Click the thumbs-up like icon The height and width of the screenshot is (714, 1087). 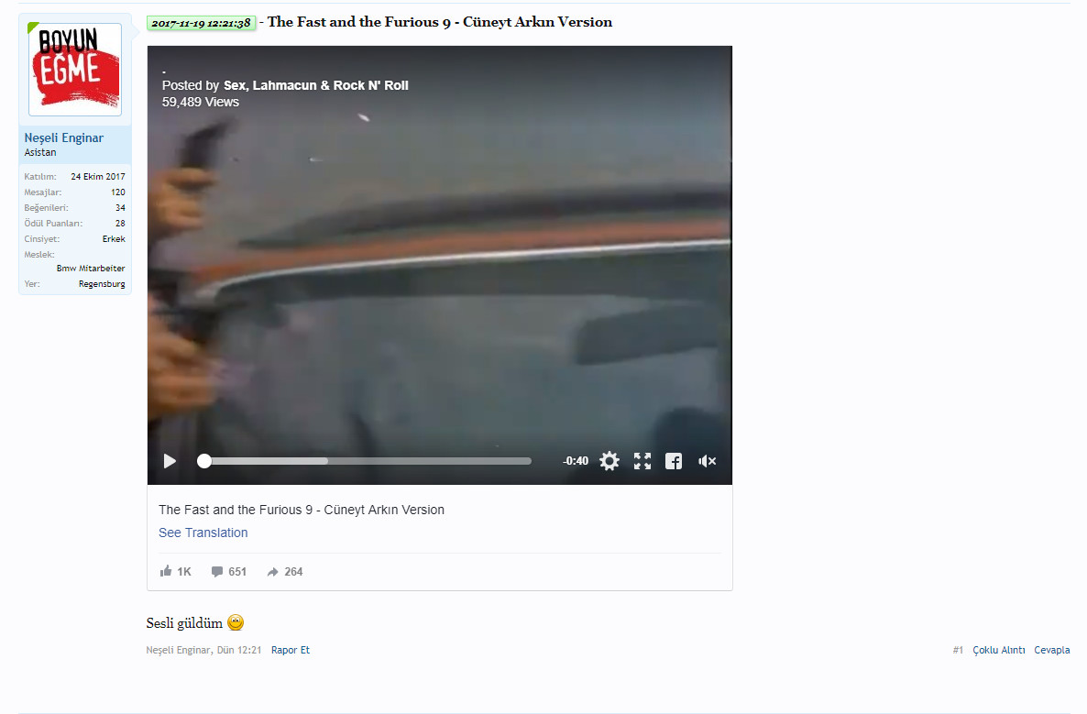[166, 571]
